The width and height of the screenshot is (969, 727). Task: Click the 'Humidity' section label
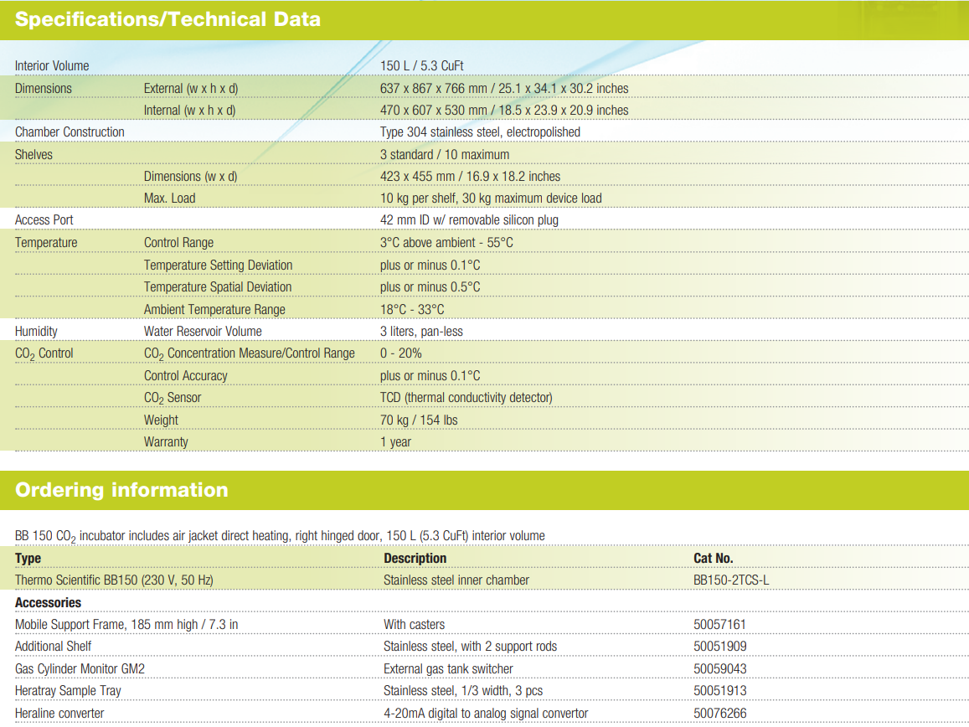37,332
